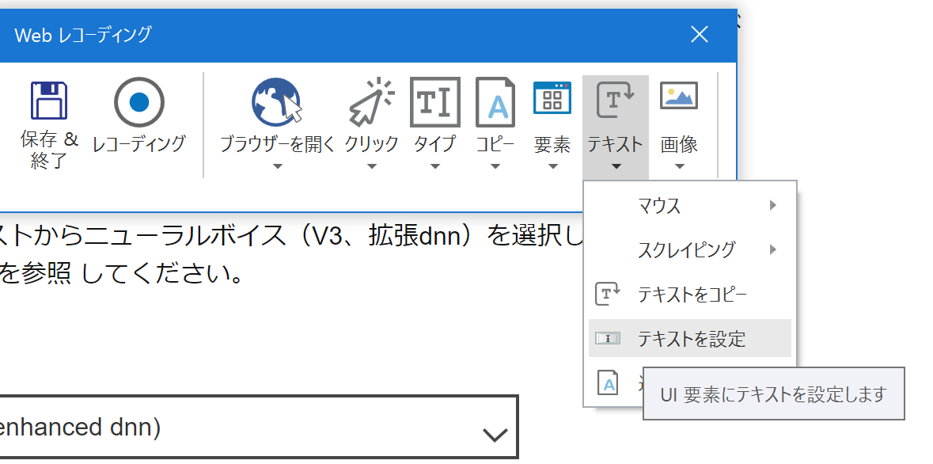Expand the コピー dropdown arrow
The image size is (933, 464).
495,167
